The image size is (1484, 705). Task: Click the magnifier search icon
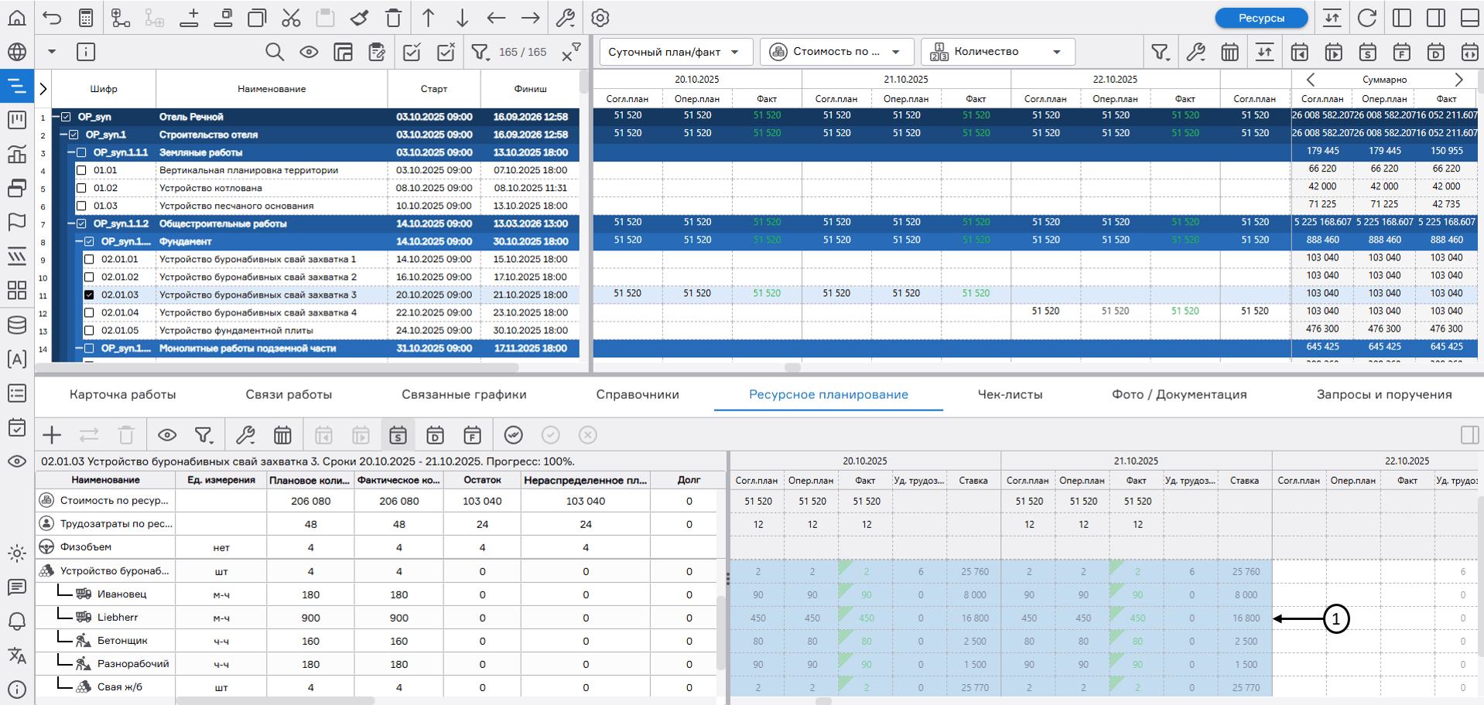274,52
